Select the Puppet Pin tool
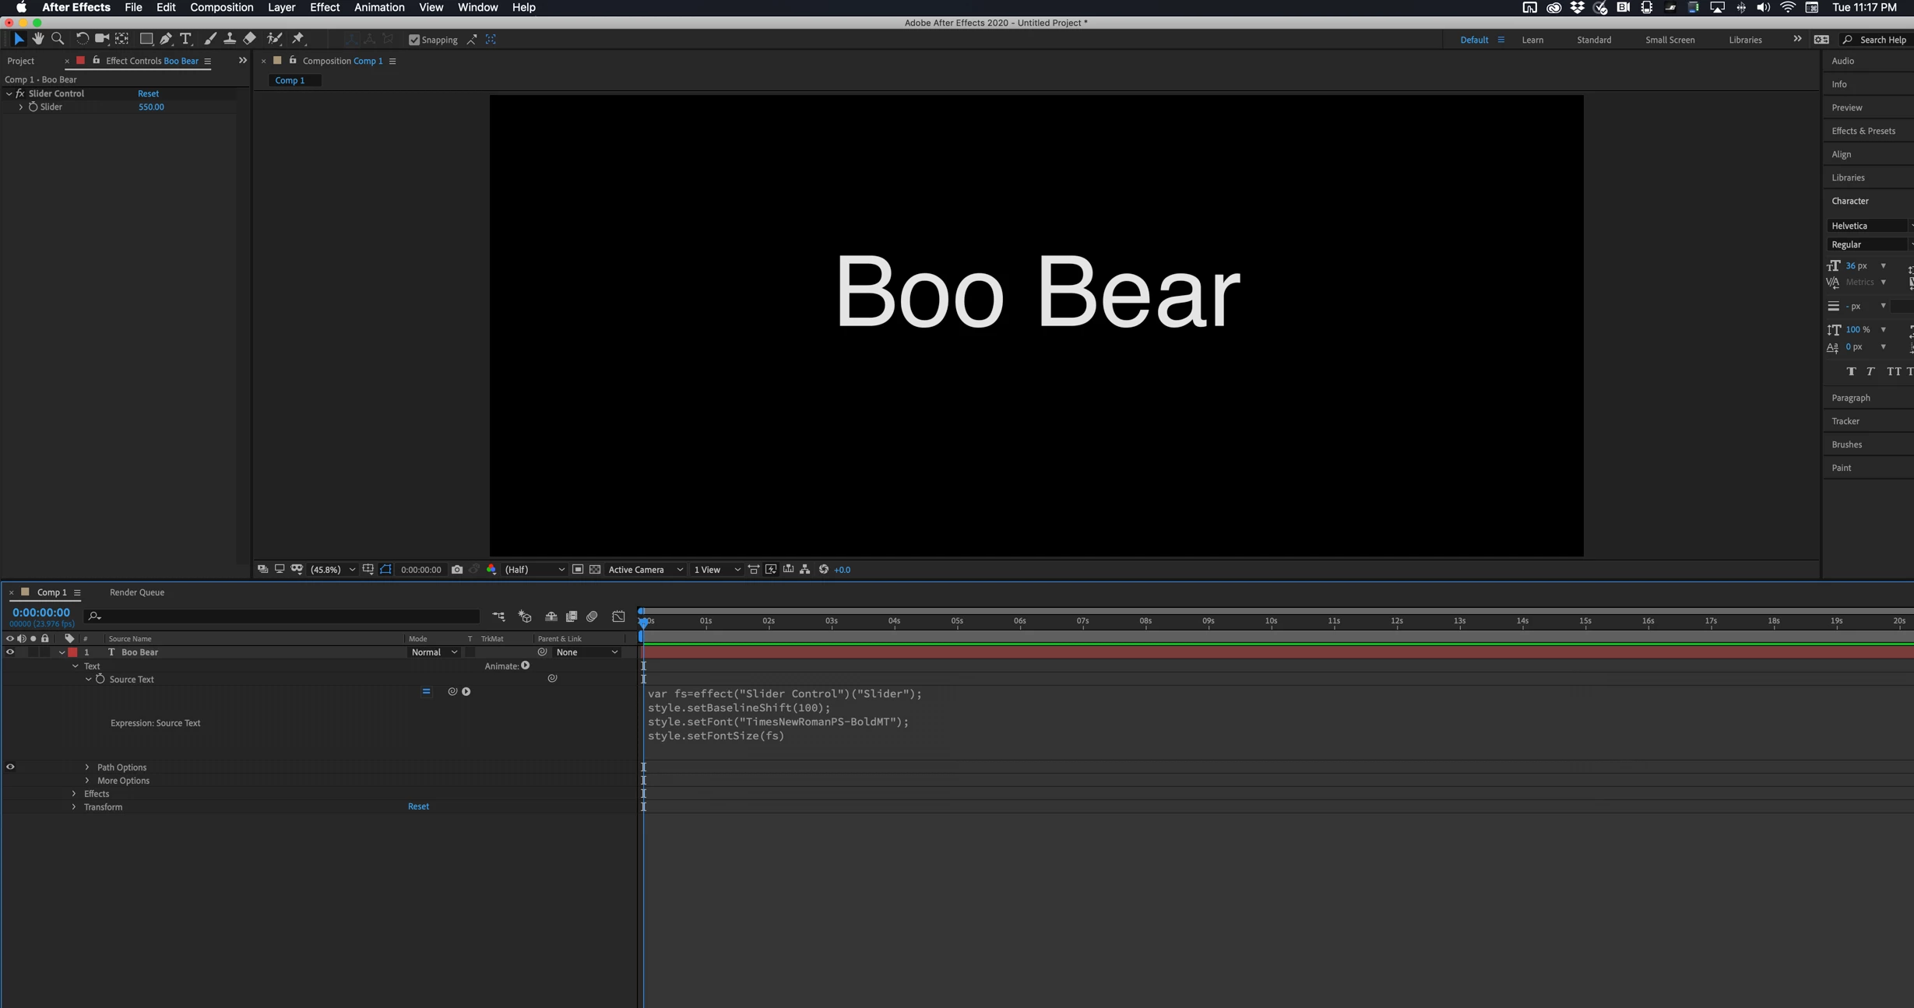Screen dimensions: 1914x1008 pos(298,39)
